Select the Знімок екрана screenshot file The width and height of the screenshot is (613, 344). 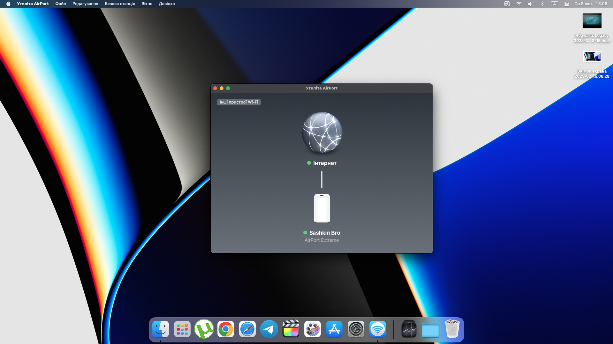tap(592, 57)
